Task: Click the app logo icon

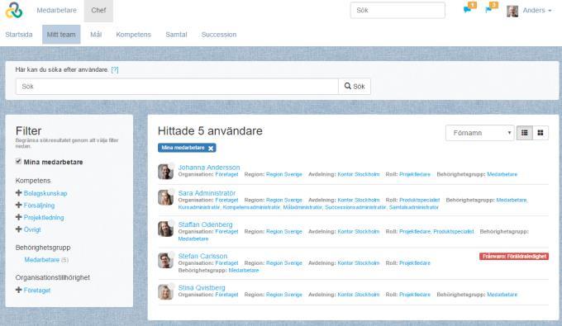Action: point(13,11)
